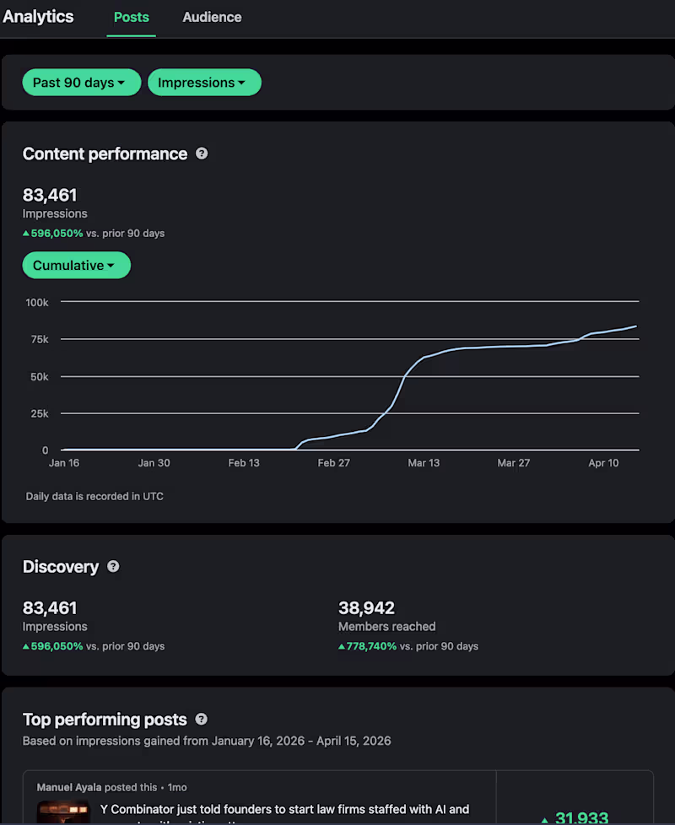Screen dimensions: 675x825
Task: Click the Discovery section help icon
Action: 113,566
